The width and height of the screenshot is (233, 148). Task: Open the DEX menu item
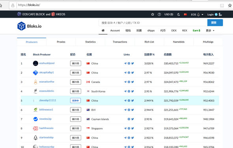click(174, 30)
